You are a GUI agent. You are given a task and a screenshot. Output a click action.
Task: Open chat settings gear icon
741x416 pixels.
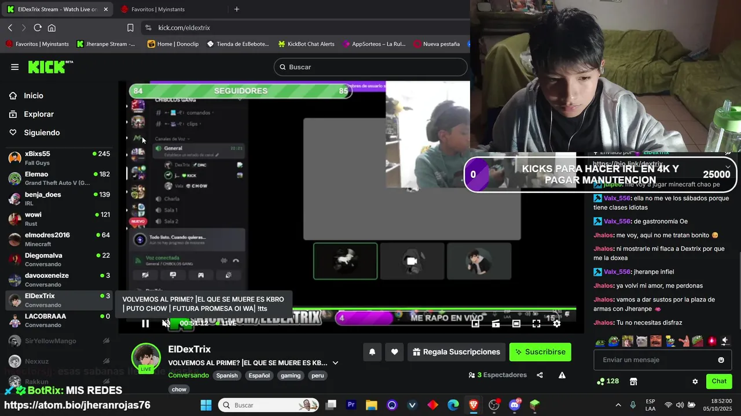point(695,382)
